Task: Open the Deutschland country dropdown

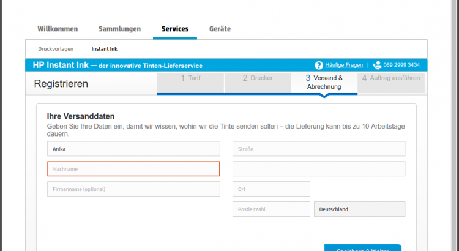Action: (359, 209)
